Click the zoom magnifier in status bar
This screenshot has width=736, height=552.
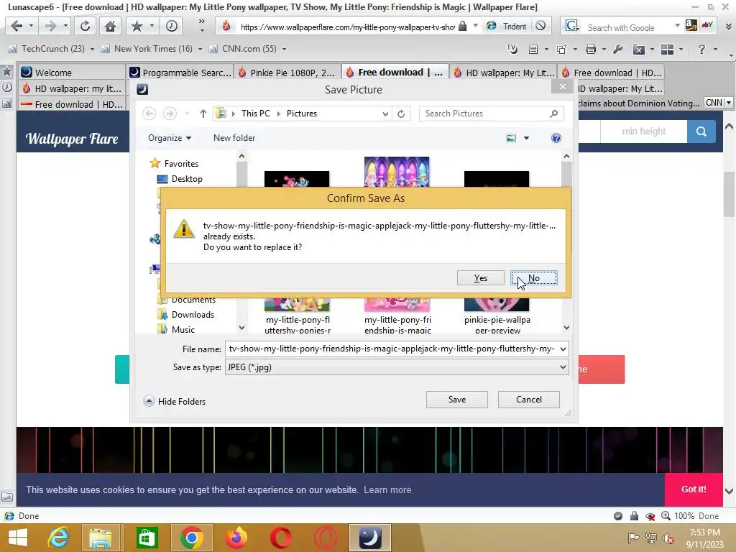(666, 516)
